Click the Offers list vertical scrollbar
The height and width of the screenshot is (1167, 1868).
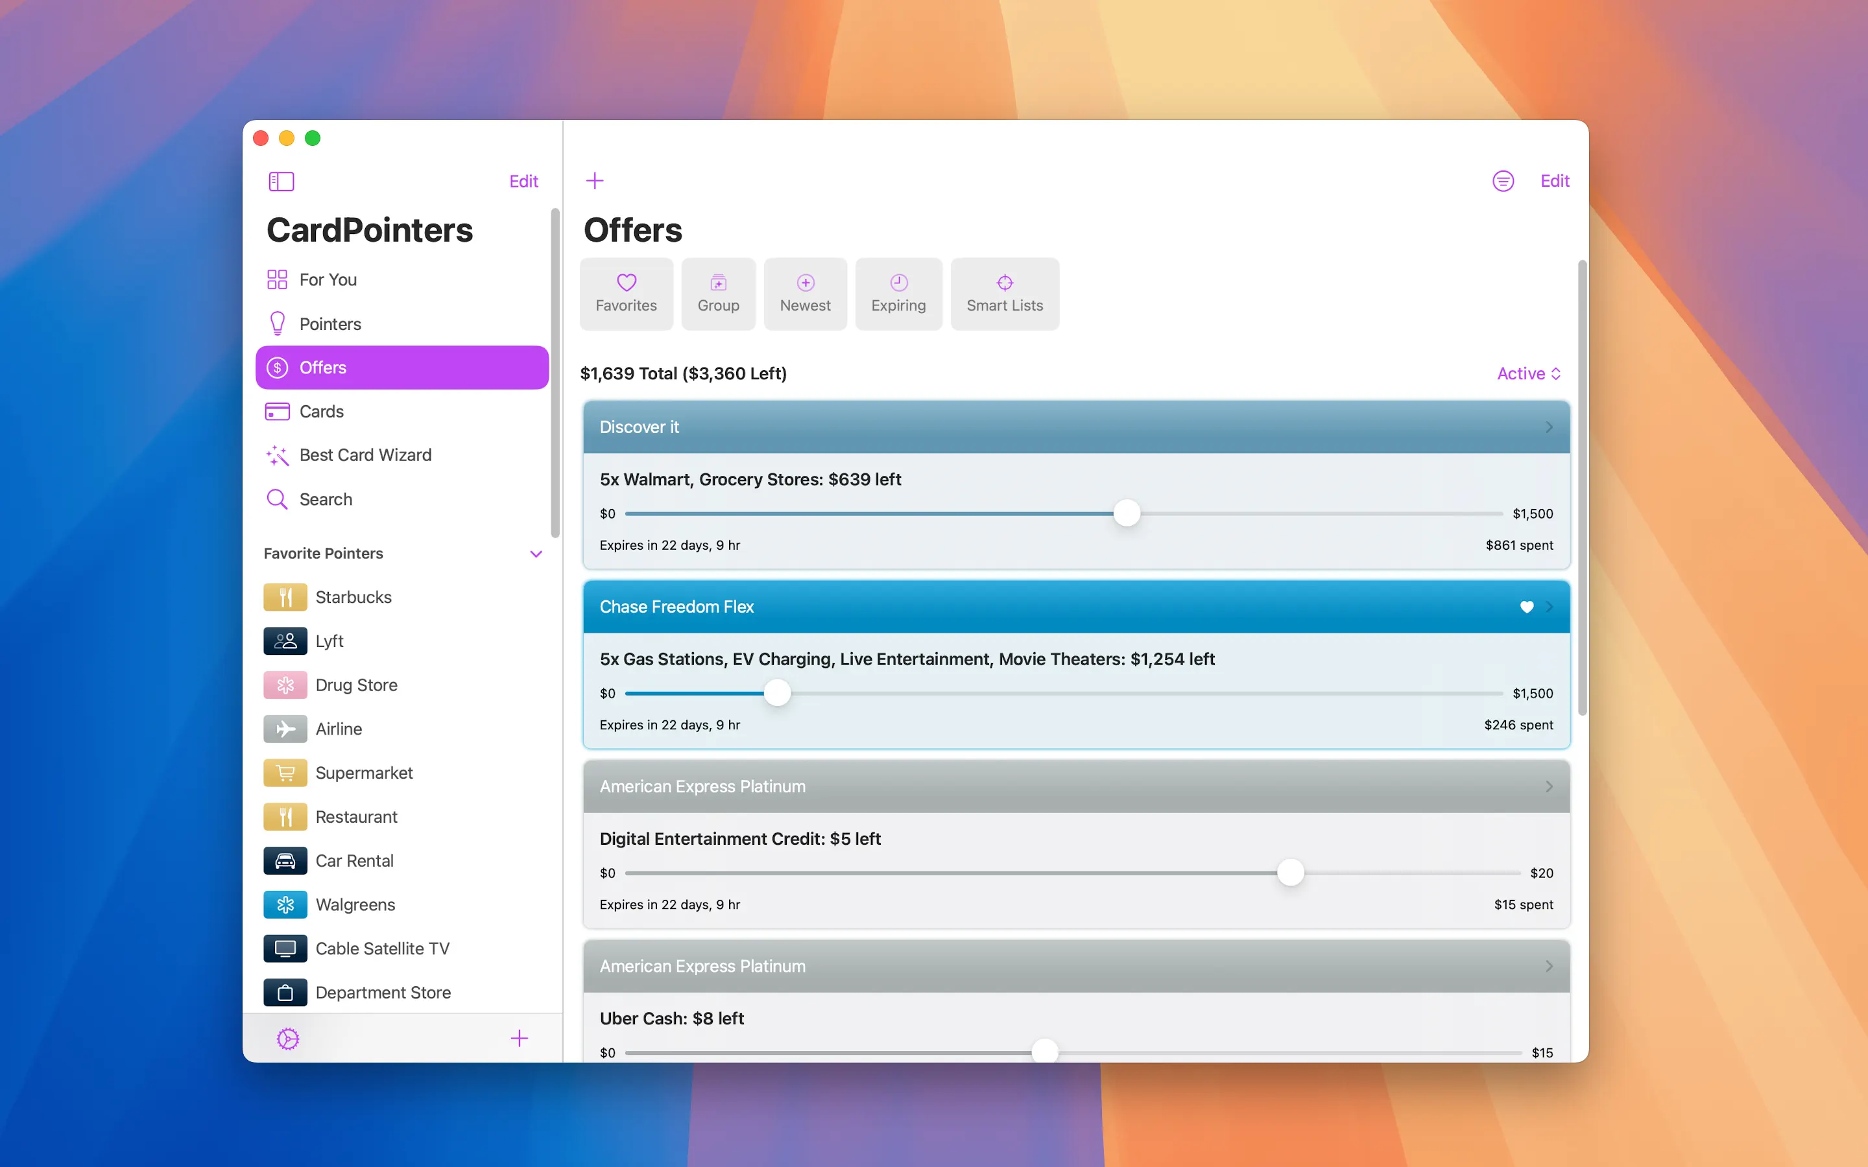[1581, 486]
